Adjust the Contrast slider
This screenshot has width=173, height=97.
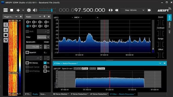pos(161,33)
